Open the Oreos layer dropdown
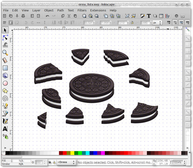Image resolution: width=193 pixels, height=168 pixels. 66,162
